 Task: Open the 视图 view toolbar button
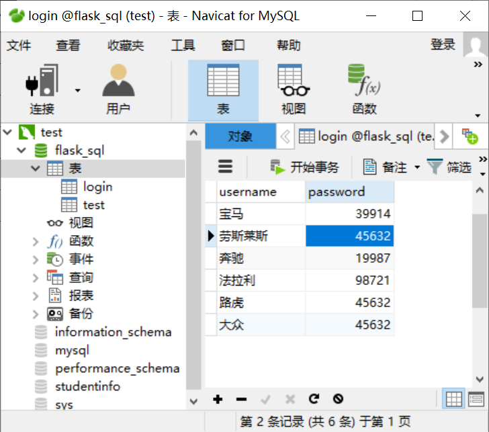tap(294, 89)
